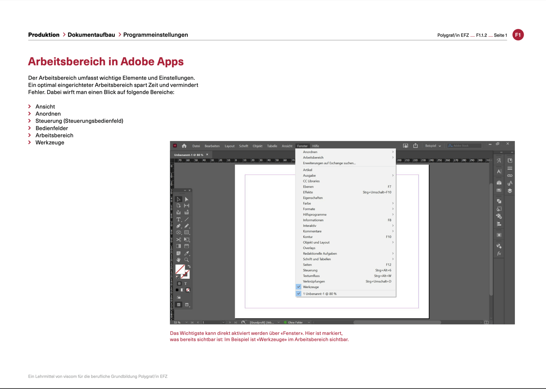Image resolution: width=546 pixels, height=389 pixels.
Task: Choose Seiten from the Fenster menu
Action: [346, 265]
